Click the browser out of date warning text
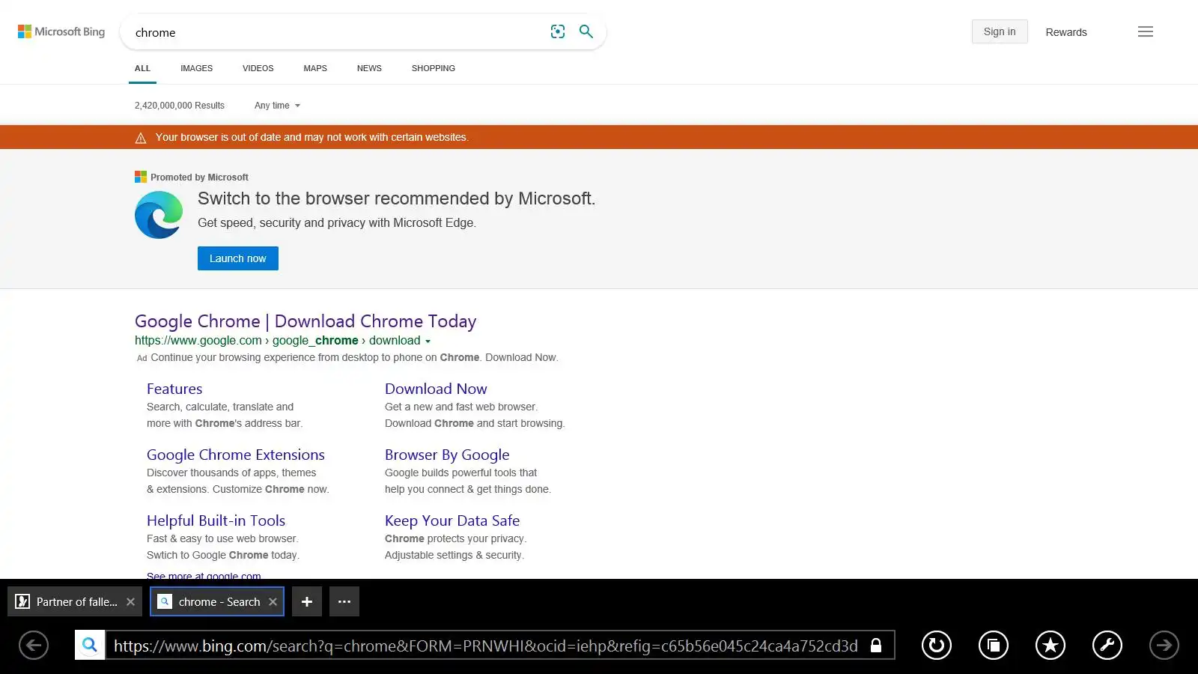 [x=312, y=138]
